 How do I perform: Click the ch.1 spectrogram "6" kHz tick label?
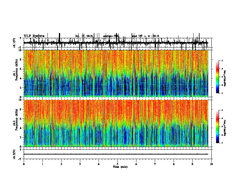pyautogui.click(x=21, y=69)
